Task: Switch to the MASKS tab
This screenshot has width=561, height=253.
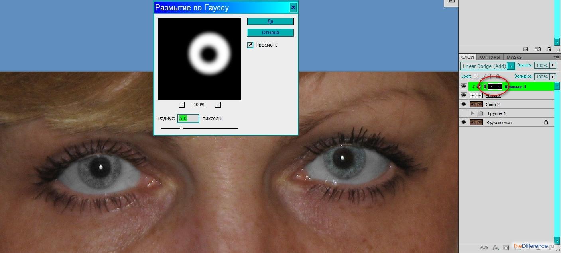Action: 514,57
